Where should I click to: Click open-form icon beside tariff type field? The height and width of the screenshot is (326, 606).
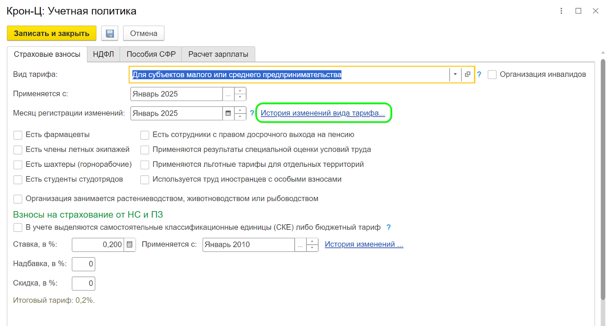tap(468, 75)
